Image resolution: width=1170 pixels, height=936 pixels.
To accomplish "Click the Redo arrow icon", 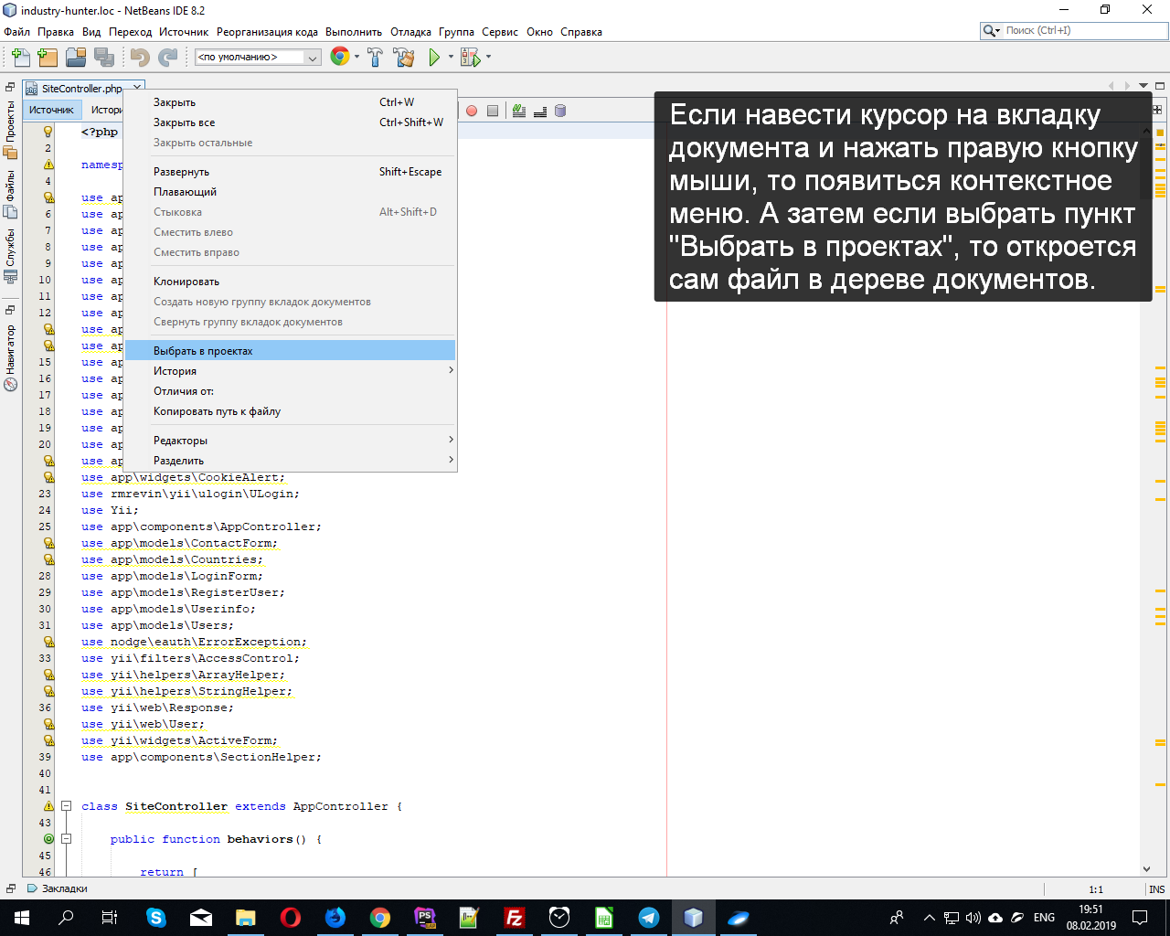I will coord(168,58).
